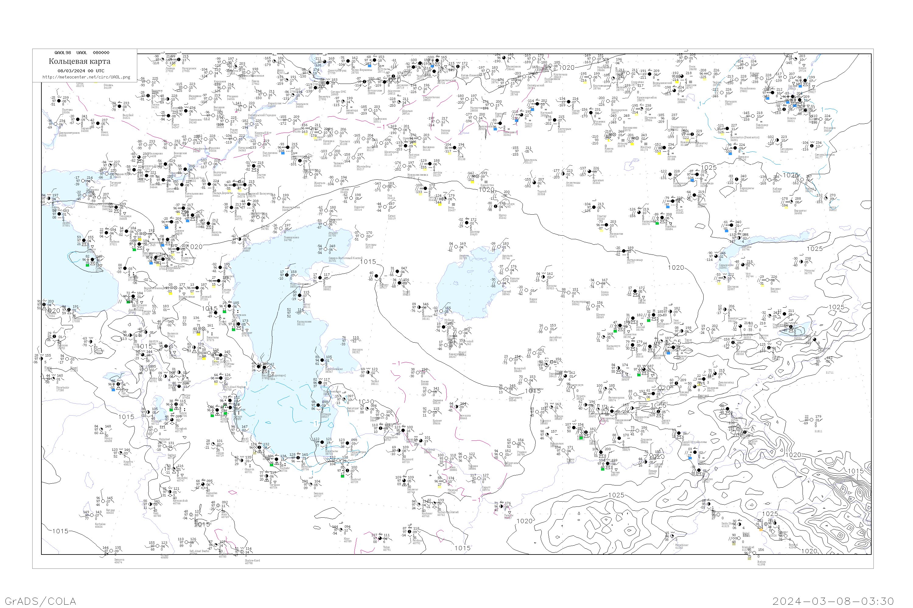Open the meteocenter.net UAOL.png URL
The image size is (913, 608).
point(86,77)
